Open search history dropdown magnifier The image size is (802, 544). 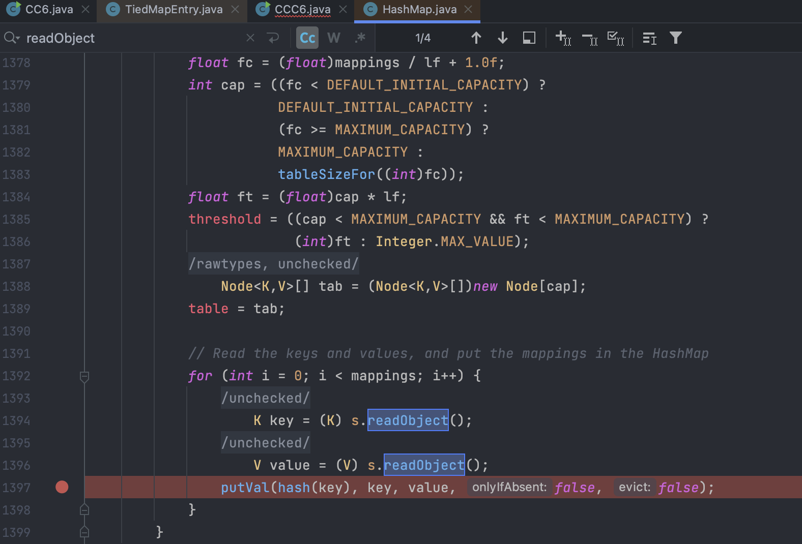tap(11, 38)
